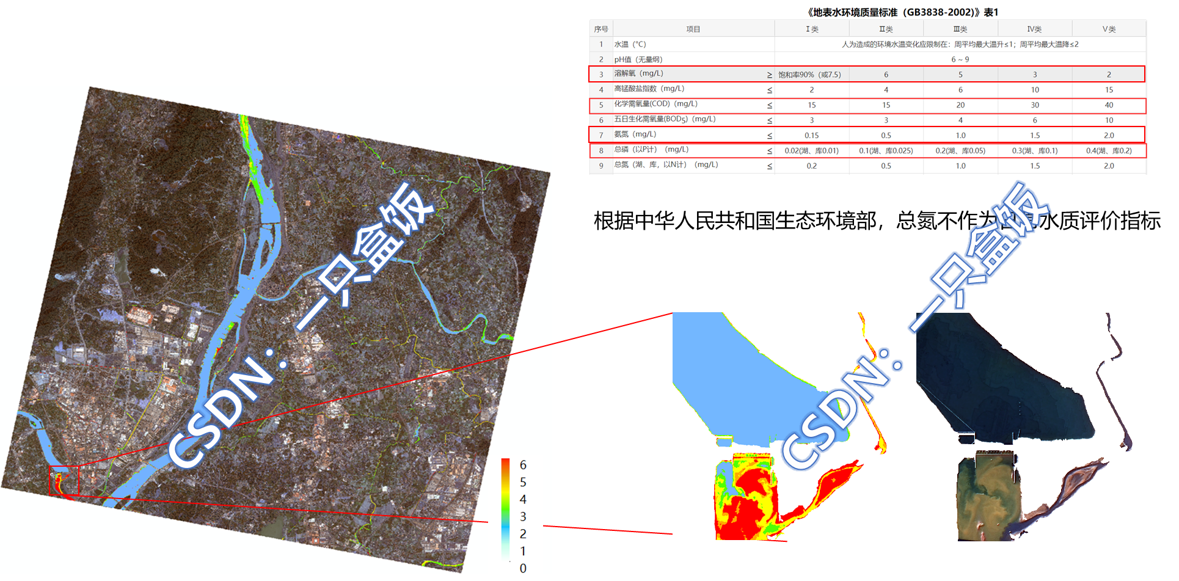Select the Ⅱ类 column header
1179x581 pixels.
pos(886,29)
